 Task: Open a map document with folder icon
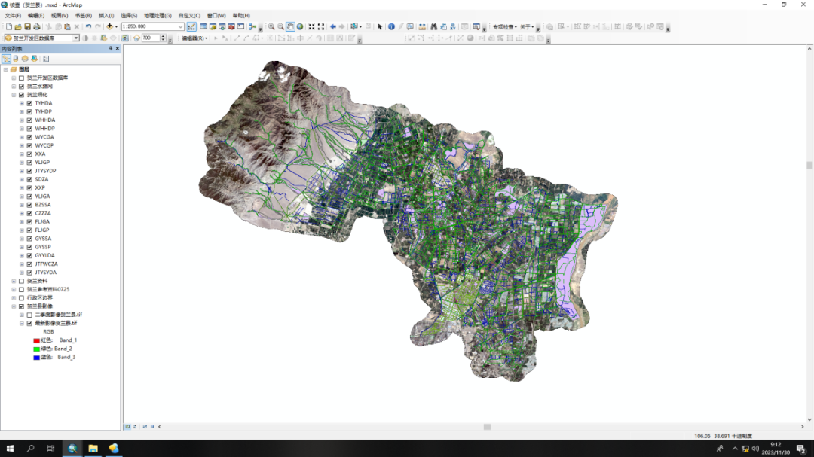click(x=18, y=26)
